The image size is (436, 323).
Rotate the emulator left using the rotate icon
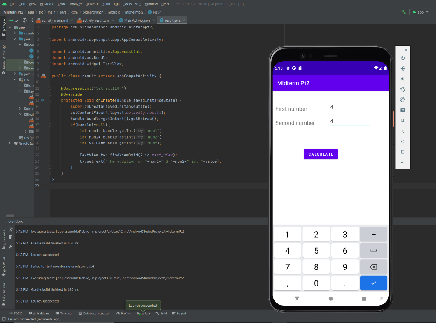(403, 89)
